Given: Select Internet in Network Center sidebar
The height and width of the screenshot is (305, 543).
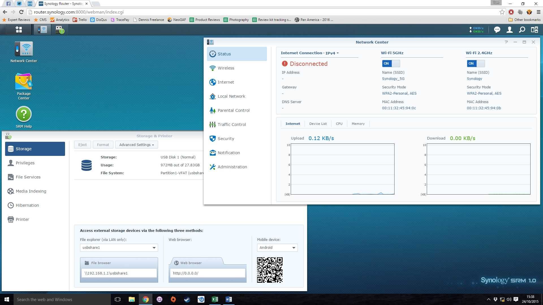Looking at the screenshot, I should point(237,82).
